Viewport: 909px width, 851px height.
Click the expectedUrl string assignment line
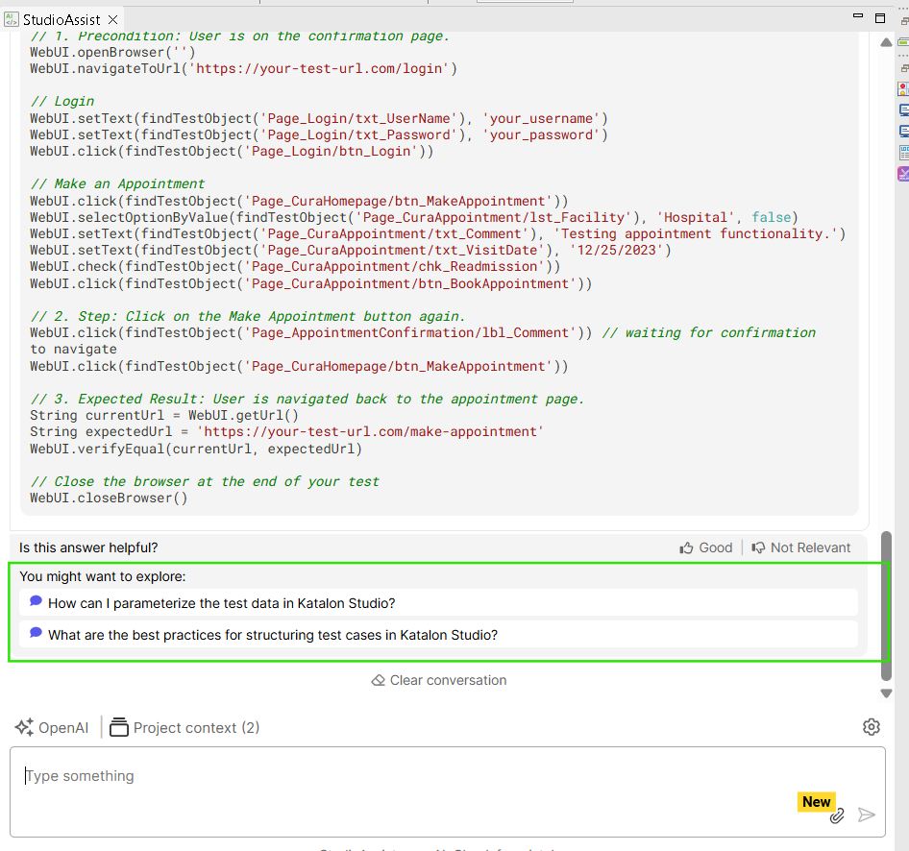point(287,432)
